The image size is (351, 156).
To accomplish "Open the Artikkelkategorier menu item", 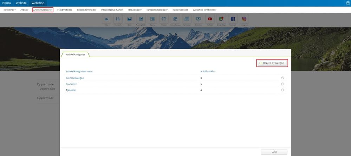I will (x=43, y=10).
